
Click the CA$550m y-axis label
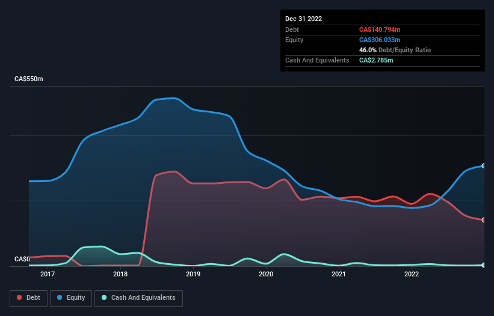(29, 79)
